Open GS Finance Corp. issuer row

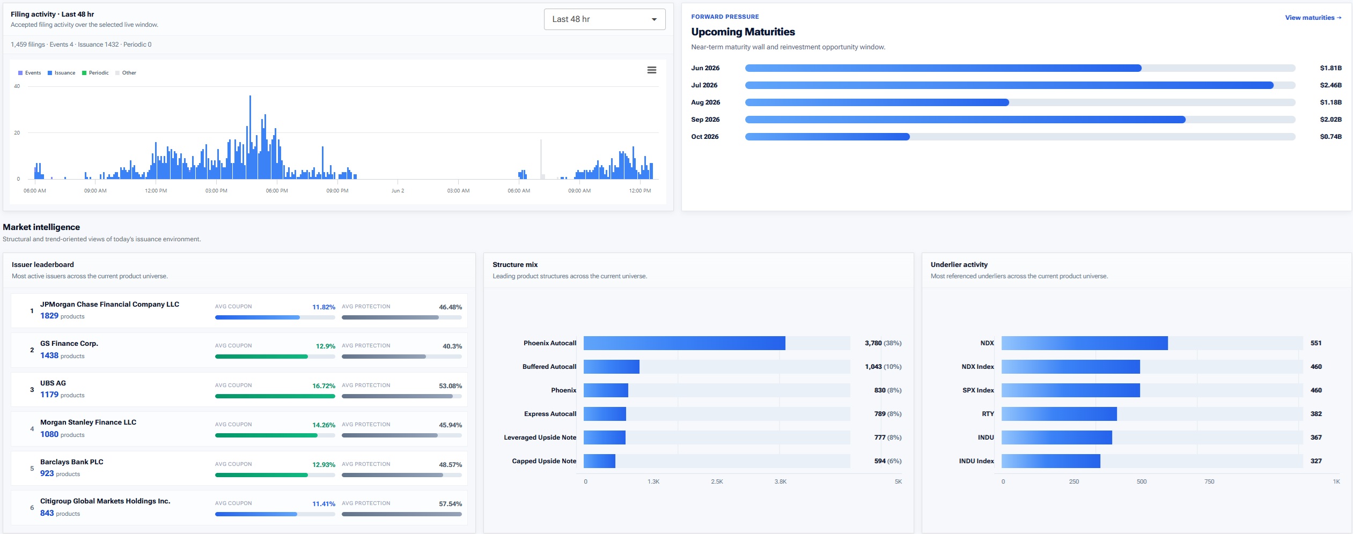coord(239,350)
